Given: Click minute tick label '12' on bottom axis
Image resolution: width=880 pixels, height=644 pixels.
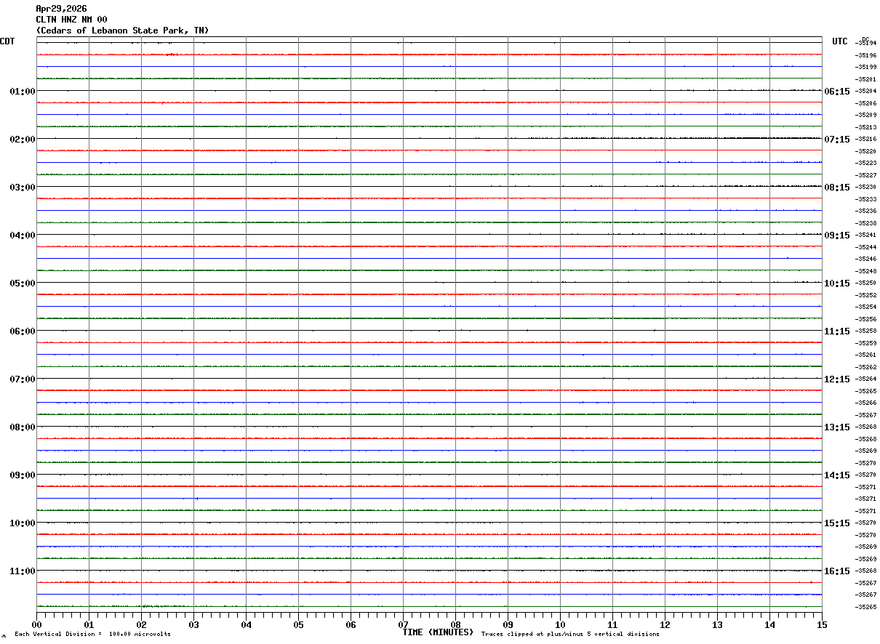Looking at the screenshot, I should (x=665, y=625).
